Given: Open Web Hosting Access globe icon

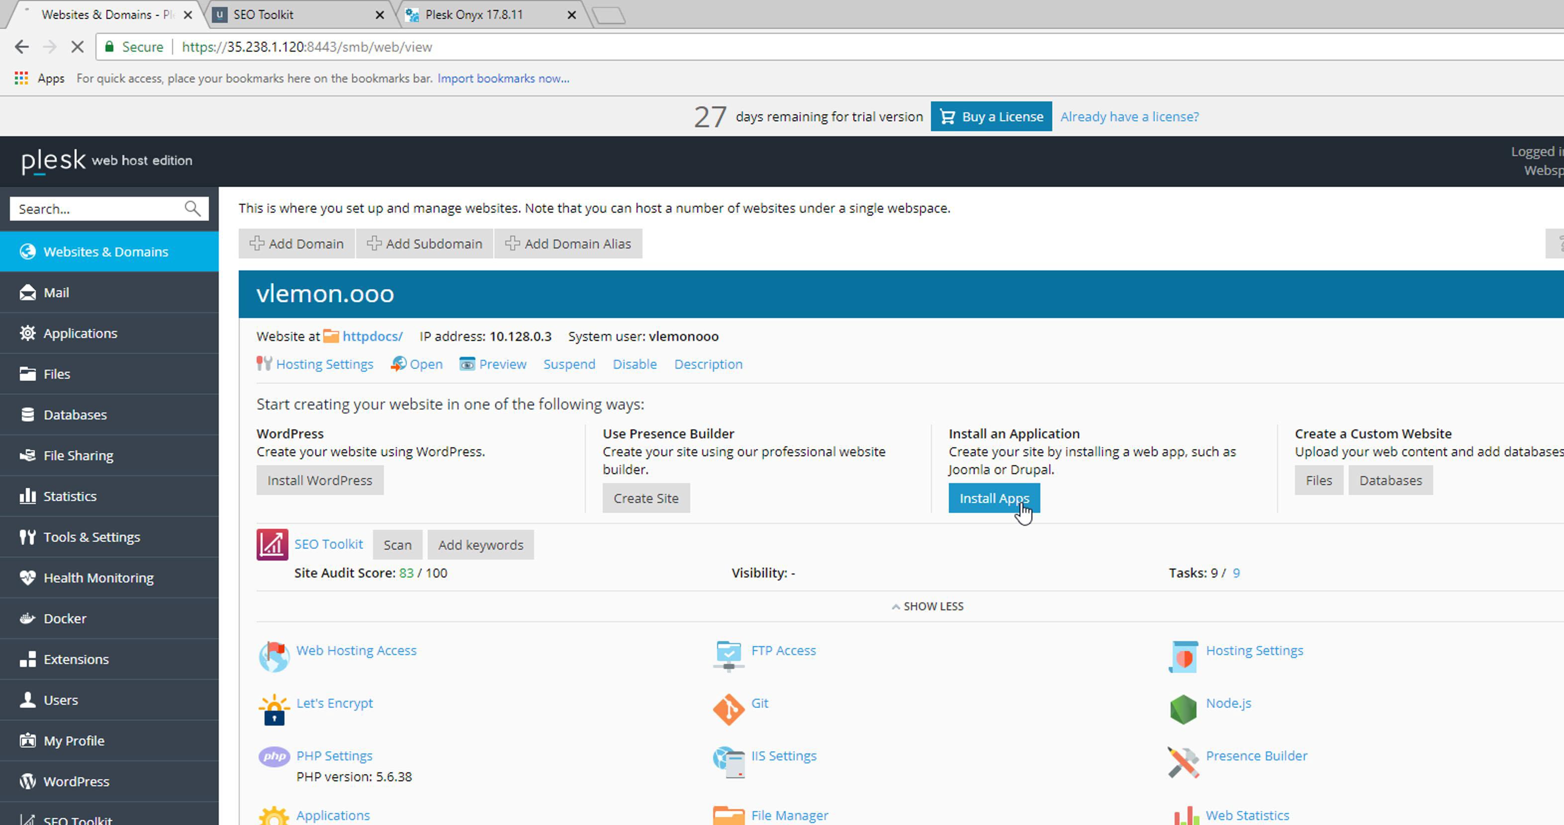Looking at the screenshot, I should pos(274,657).
